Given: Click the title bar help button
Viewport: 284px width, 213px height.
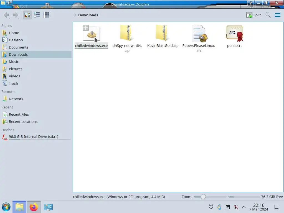Looking at the screenshot, I should (x=251, y=3).
